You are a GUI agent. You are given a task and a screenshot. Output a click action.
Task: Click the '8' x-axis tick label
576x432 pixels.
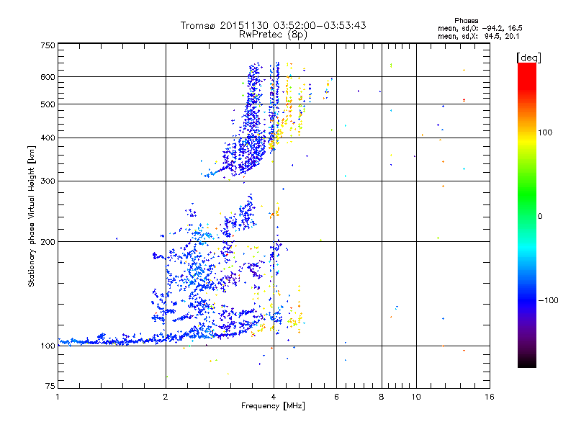pyautogui.click(x=382, y=397)
